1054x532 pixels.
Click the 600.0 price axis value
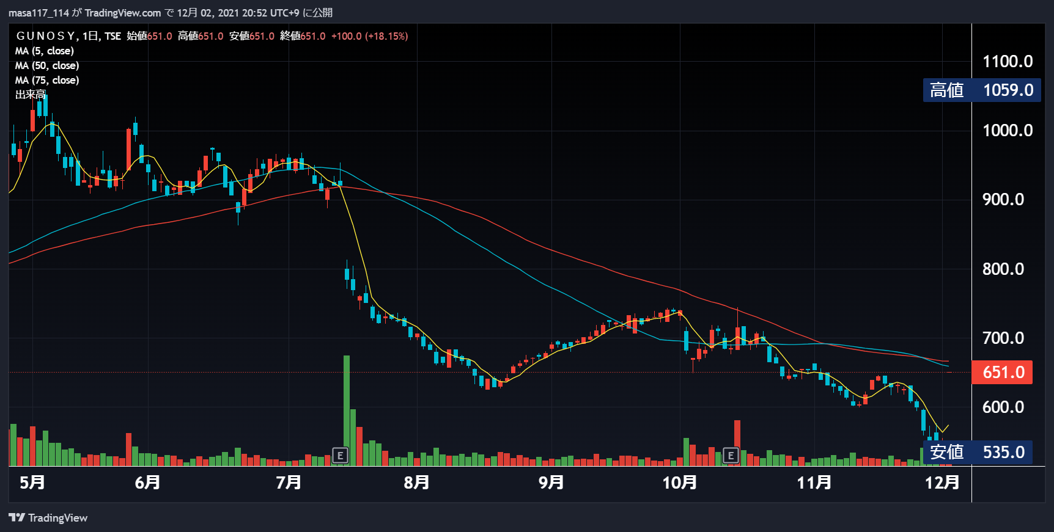(x=1003, y=407)
